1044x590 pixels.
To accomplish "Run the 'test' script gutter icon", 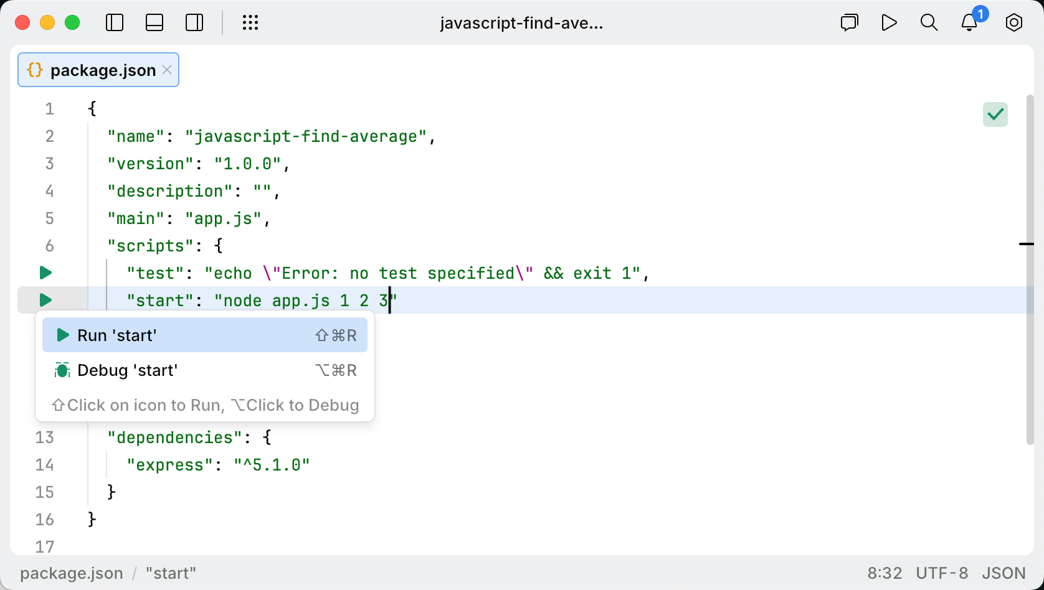I will [x=44, y=273].
